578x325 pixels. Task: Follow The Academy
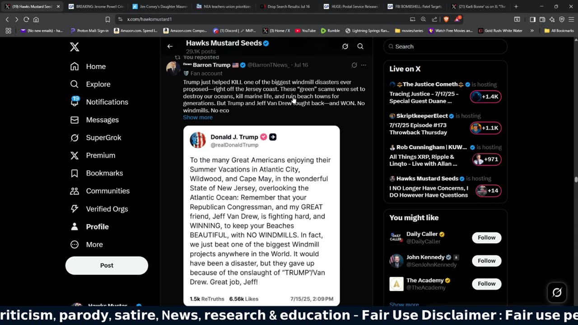point(487,283)
